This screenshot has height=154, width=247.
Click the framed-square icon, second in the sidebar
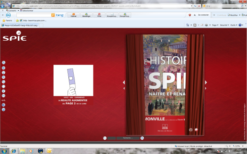3,68
